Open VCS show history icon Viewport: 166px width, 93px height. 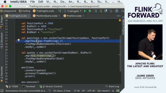(x=106, y=11)
